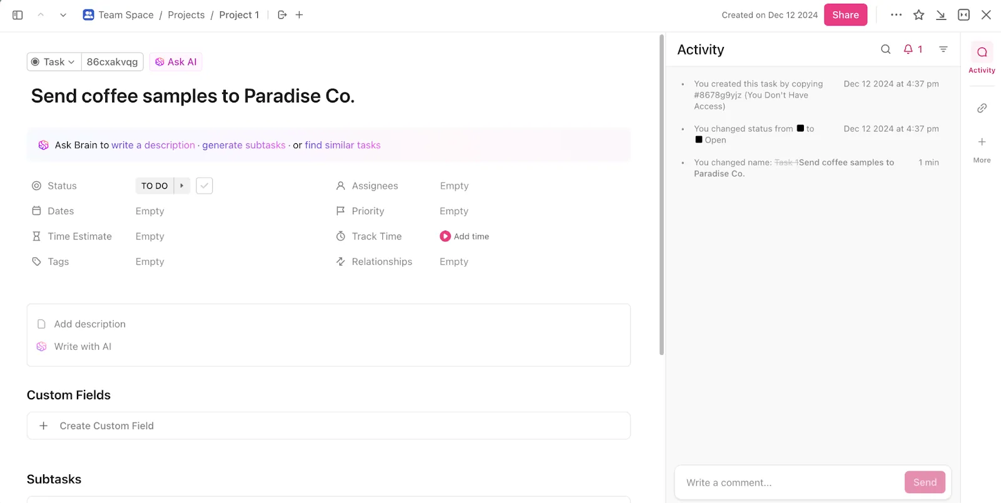
Task: Click find similar tasks link
Action: (x=343, y=145)
